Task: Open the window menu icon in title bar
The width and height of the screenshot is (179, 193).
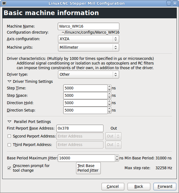Action: (x=4, y=3)
